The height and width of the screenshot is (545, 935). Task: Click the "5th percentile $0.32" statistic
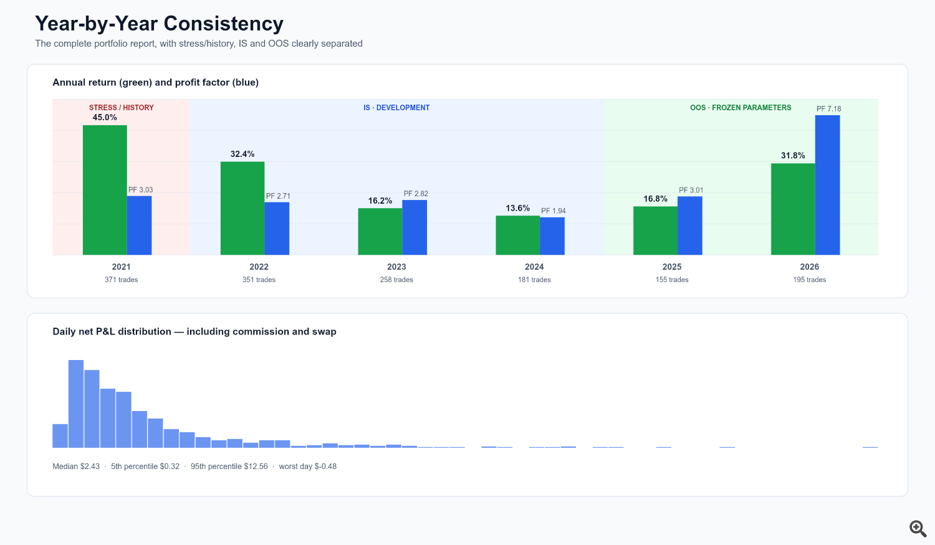coord(145,467)
